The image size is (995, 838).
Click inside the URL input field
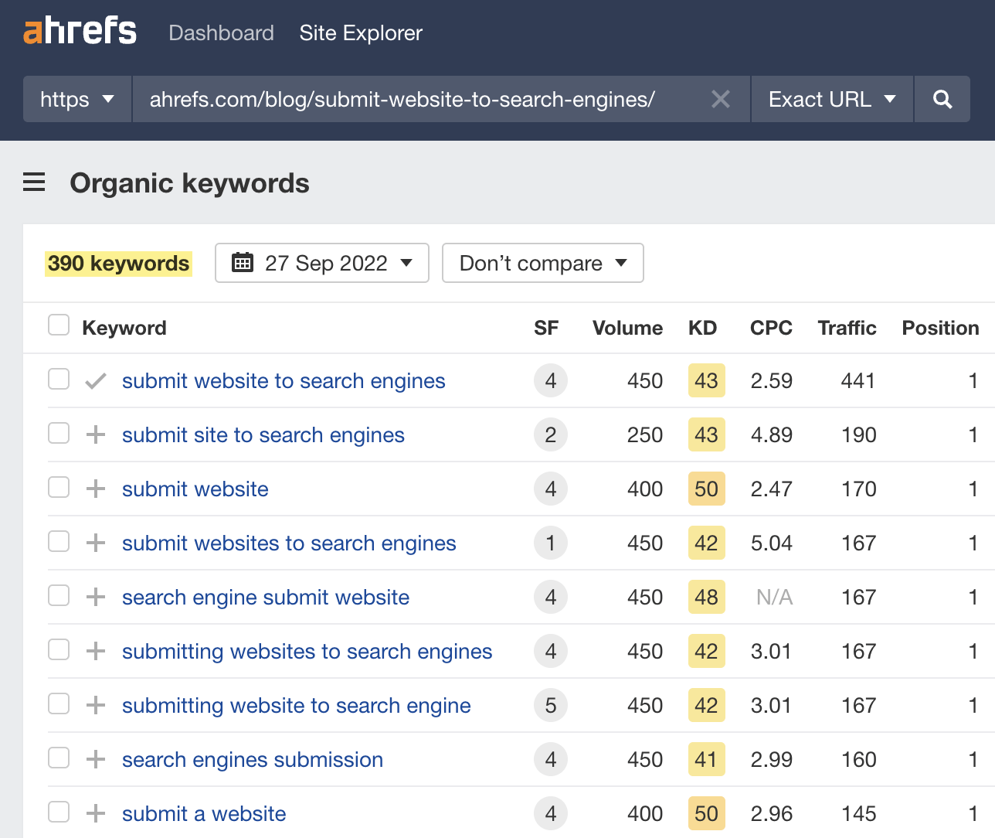(433, 99)
